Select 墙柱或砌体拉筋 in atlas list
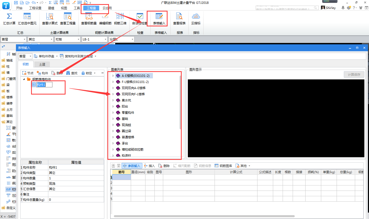 coord(133,149)
